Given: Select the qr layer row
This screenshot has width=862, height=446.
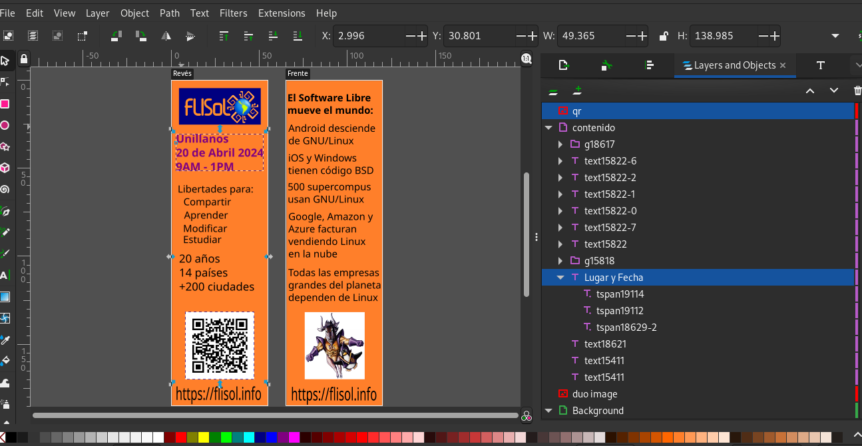Looking at the screenshot, I should pos(698,111).
